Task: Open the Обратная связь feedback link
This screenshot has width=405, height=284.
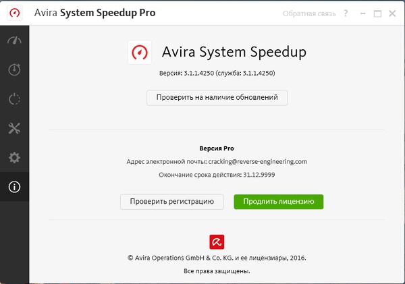Action: pos(309,13)
